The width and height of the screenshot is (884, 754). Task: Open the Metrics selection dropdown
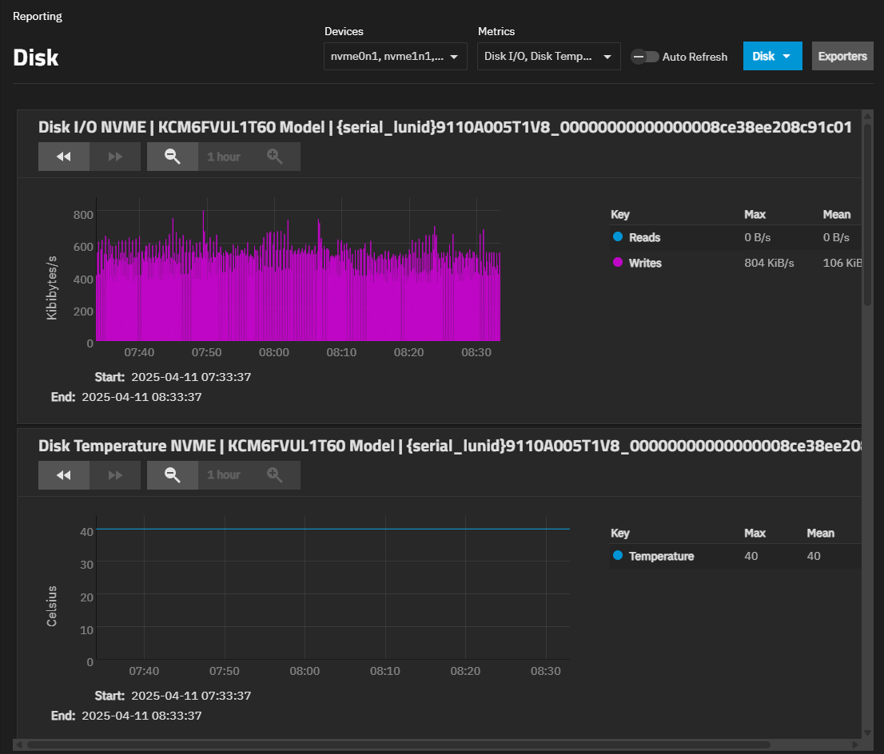(548, 57)
